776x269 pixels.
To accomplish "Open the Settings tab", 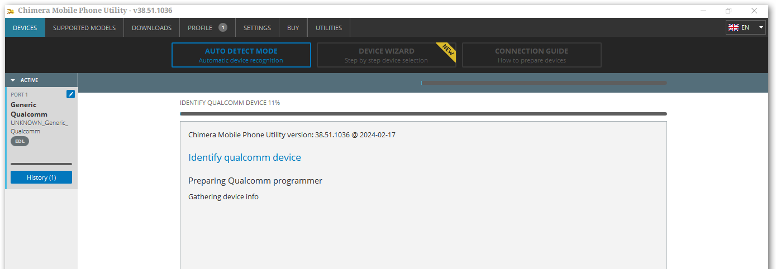I will coord(257,28).
